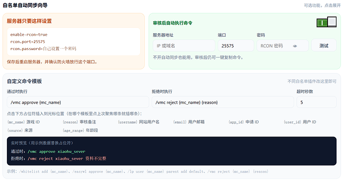The height and width of the screenshot is (180, 343).
Task: Select the 拒绝时 preview command line
Action: (58, 158)
